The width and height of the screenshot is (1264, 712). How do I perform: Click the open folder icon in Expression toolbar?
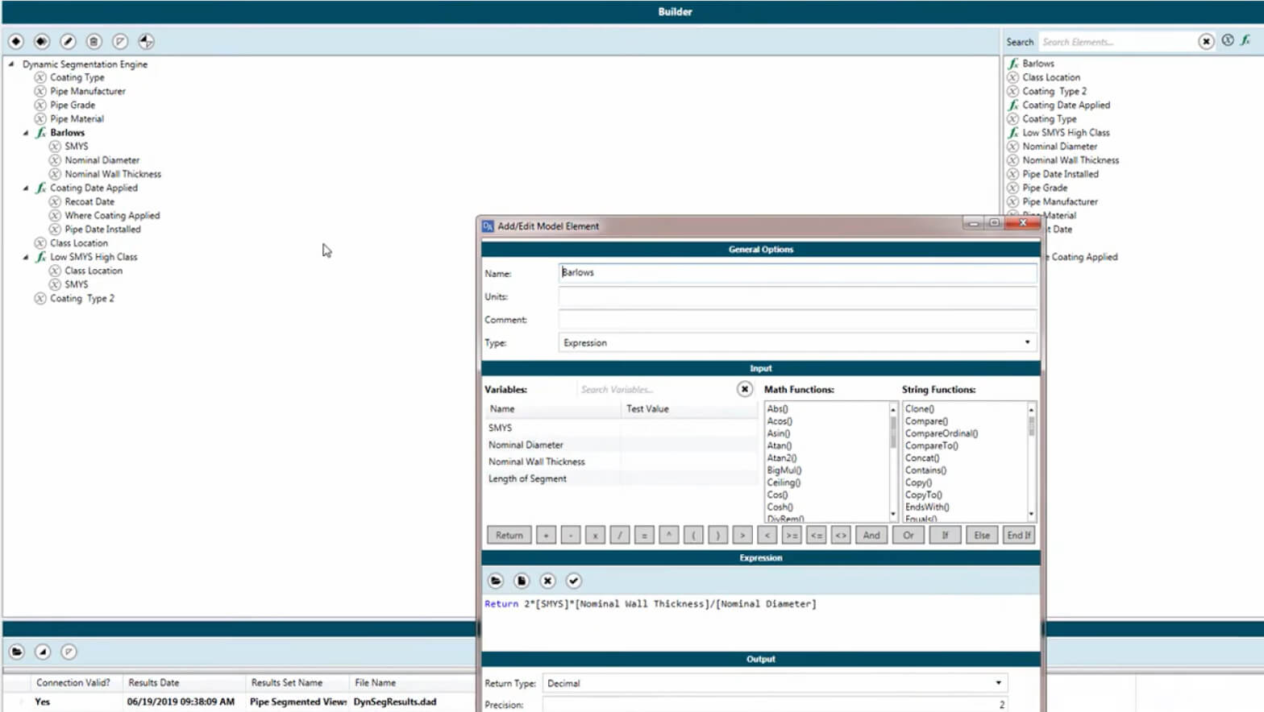point(496,581)
